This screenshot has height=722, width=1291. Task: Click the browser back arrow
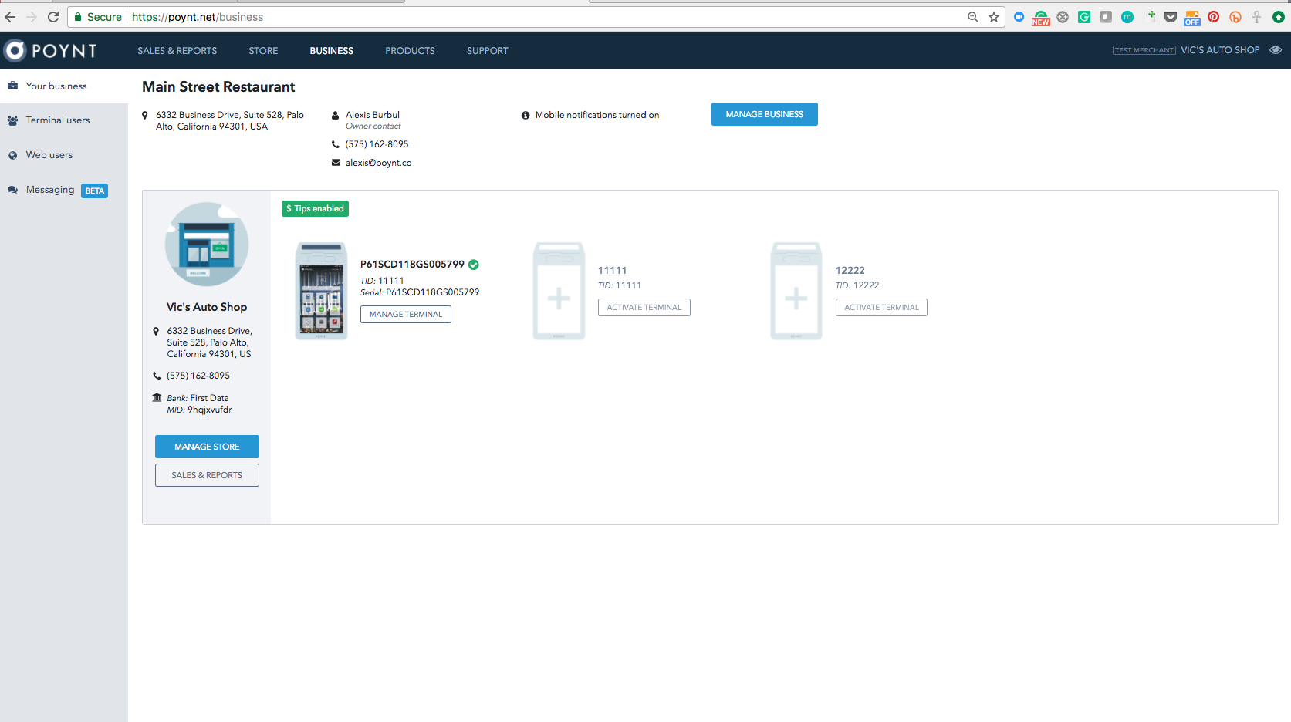(10, 17)
